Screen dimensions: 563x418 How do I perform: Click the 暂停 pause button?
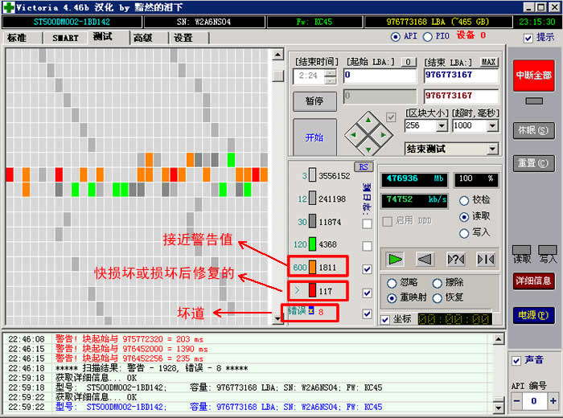(x=314, y=101)
